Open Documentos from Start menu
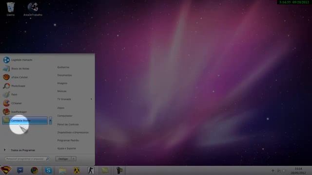Viewport: 312px width, 175px height. (x=64, y=75)
